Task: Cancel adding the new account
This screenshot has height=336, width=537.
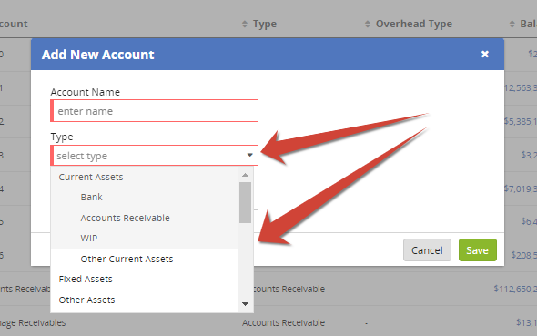Action: pos(427,250)
